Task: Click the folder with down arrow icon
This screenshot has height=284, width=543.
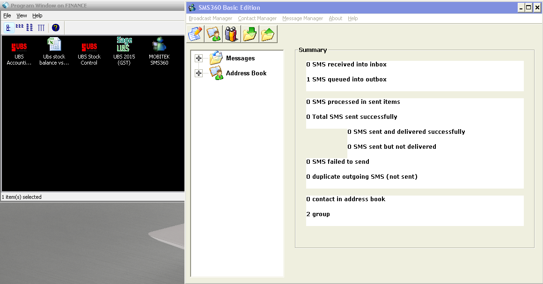Action: coord(250,34)
